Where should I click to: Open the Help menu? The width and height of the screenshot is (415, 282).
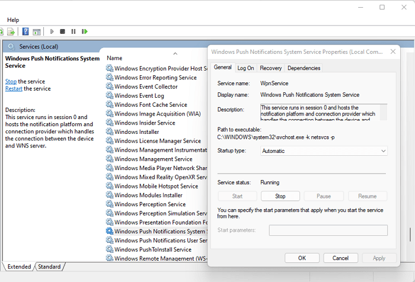tap(13, 20)
